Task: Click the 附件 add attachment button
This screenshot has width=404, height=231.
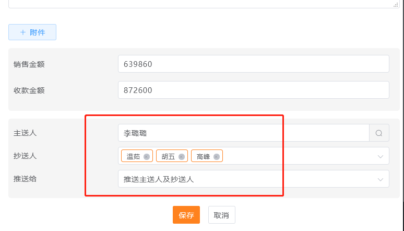Action: (32, 32)
